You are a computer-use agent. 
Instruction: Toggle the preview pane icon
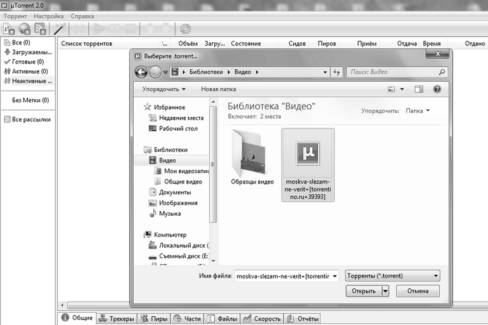click(419, 90)
